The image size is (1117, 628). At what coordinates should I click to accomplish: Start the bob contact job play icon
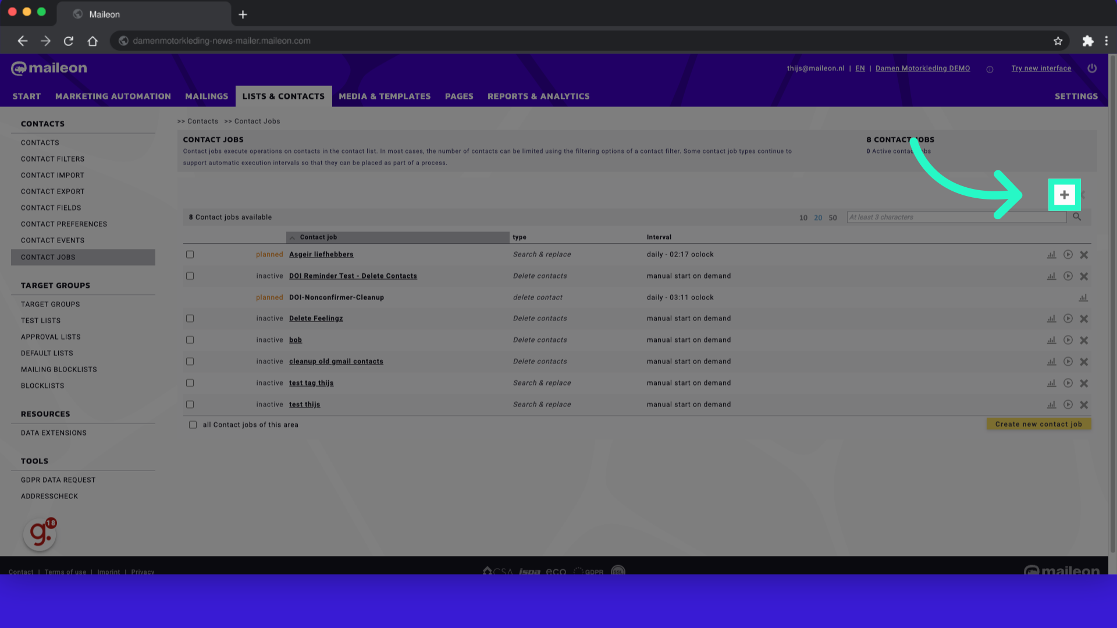pyautogui.click(x=1068, y=340)
